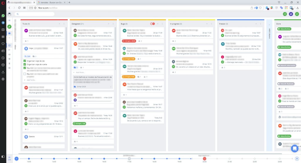The width and height of the screenshot is (301, 163).
Task: Select the vertical Inbox tab
Action: [x=15, y=46]
